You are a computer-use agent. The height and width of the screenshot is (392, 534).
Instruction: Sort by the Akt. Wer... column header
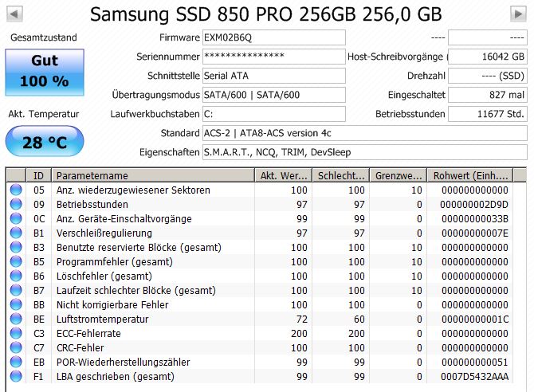pos(284,175)
